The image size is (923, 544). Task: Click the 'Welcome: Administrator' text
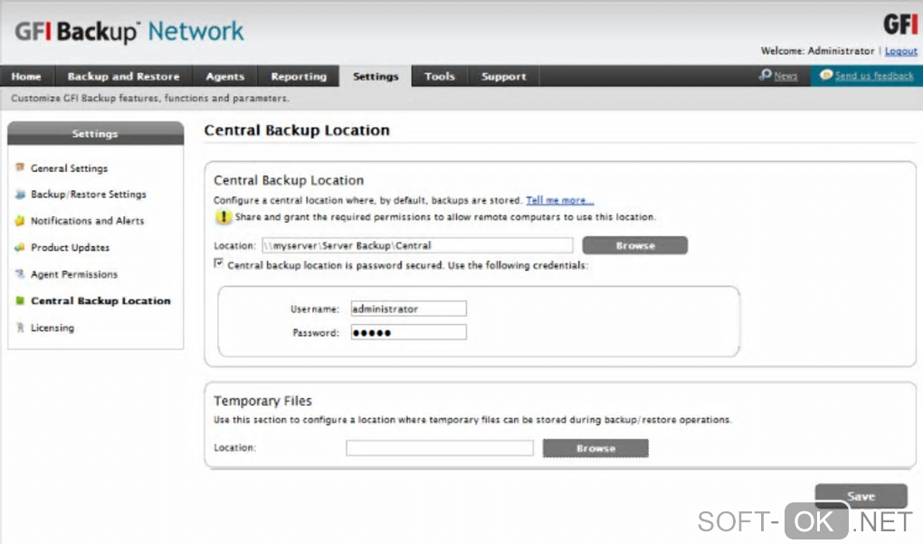tap(817, 52)
